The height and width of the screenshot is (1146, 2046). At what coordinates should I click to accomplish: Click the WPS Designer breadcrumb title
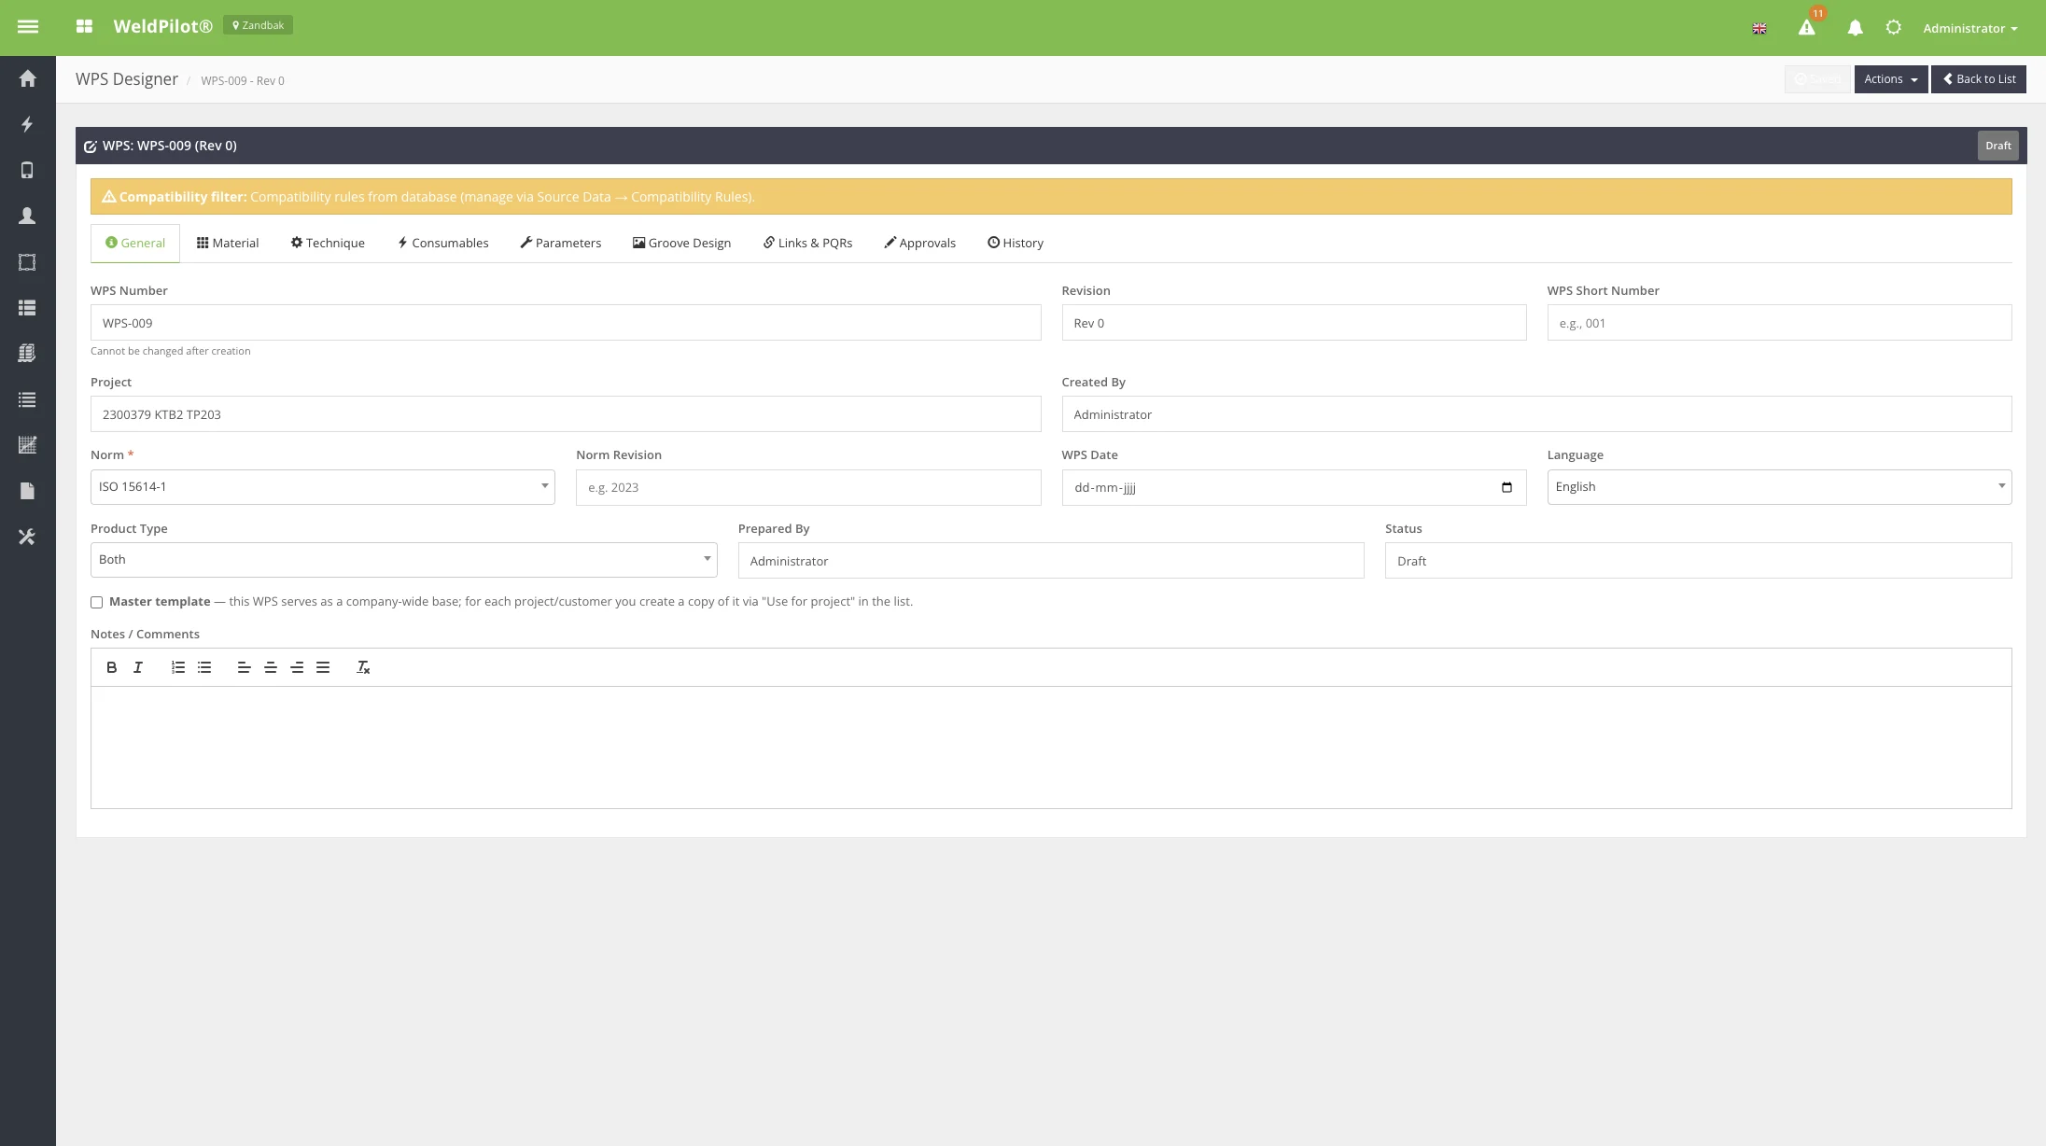[127, 79]
